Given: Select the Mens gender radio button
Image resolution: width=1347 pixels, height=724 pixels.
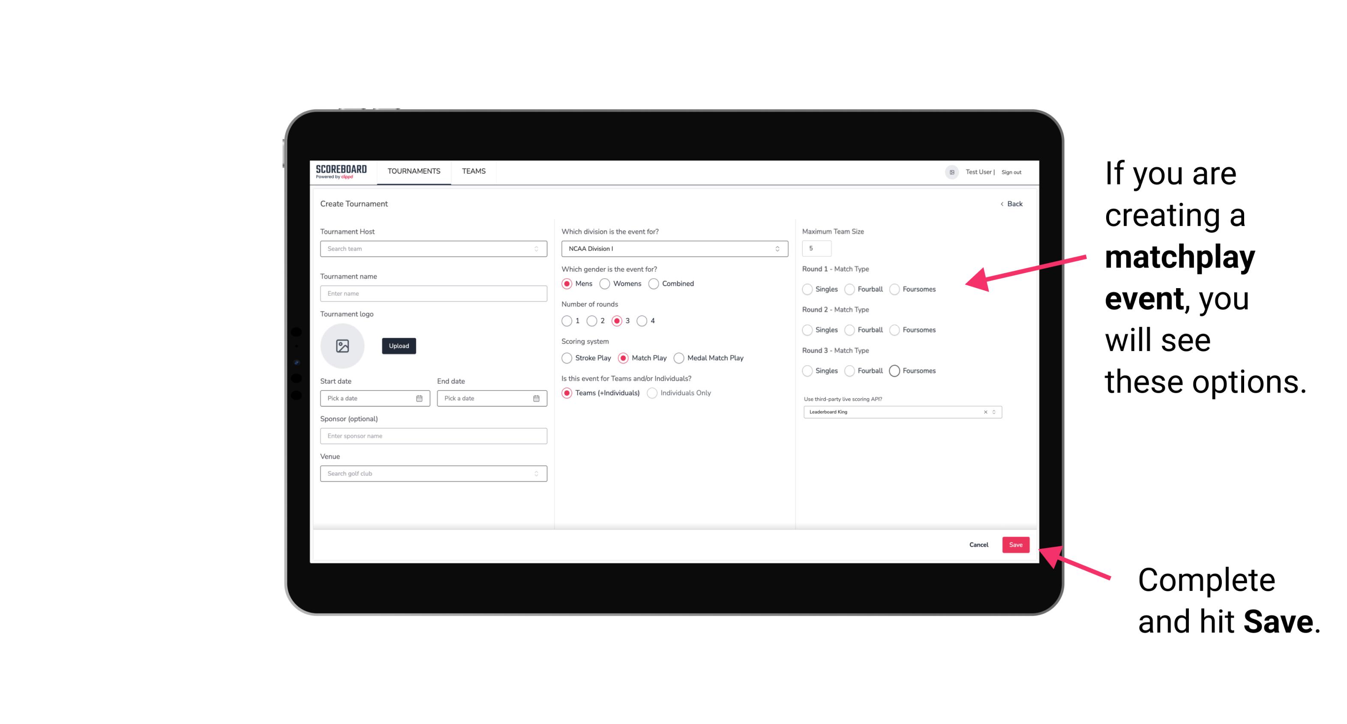Looking at the screenshot, I should click(568, 283).
